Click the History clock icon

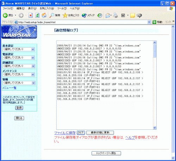click(100, 15)
